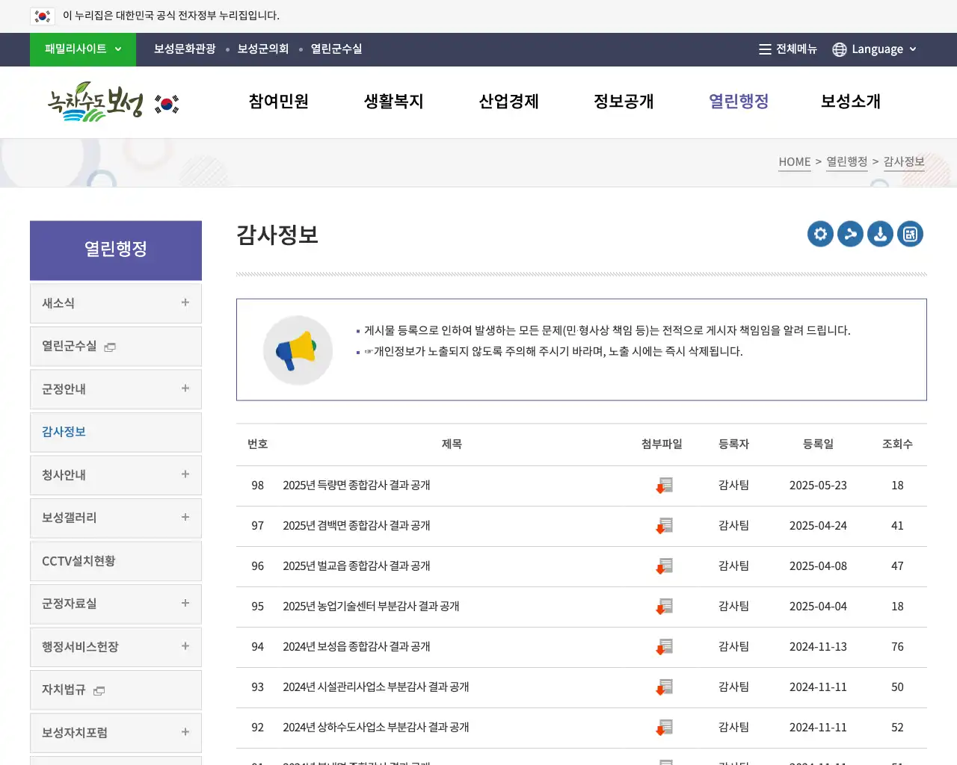Expand the 청사안내 sidebar section
The width and height of the screenshot is (957, 765).
click(185, 474)
